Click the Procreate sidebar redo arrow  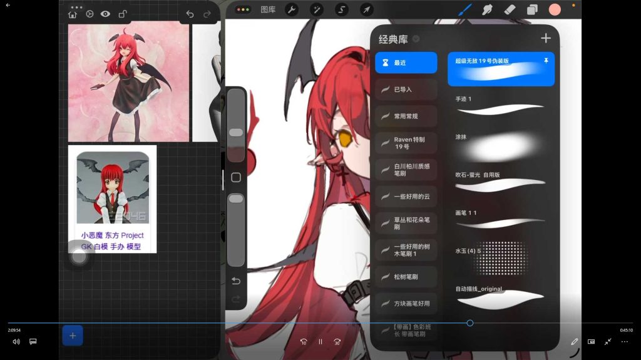(x=236, y=299)
